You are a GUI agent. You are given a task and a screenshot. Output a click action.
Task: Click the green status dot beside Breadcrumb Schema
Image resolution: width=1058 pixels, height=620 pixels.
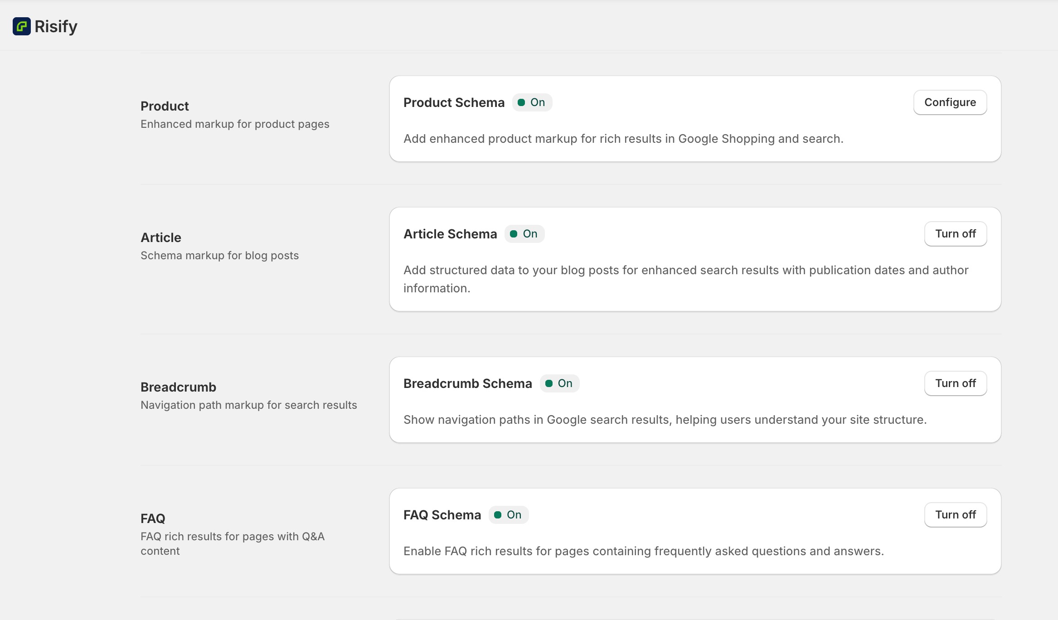coord(549,383)
